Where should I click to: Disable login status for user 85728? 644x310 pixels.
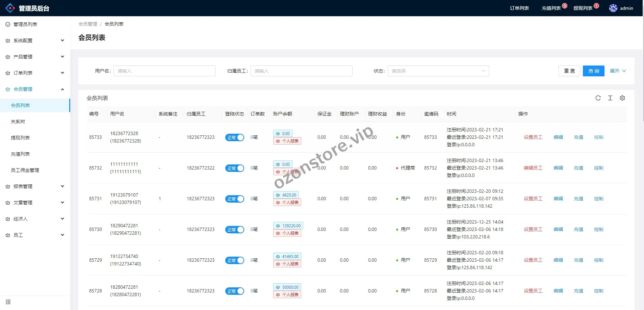pos(234,291)
